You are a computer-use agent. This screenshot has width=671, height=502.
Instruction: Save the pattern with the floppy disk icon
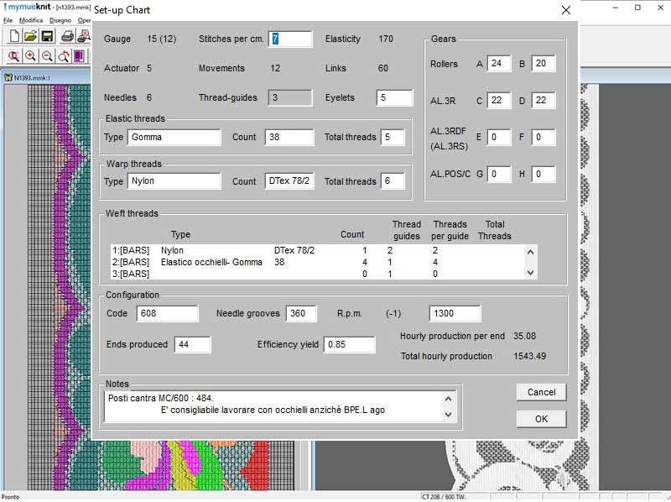pos(48,36)
